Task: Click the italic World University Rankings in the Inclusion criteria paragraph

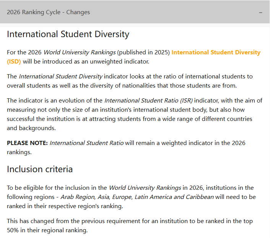Action: coord(145,188)
